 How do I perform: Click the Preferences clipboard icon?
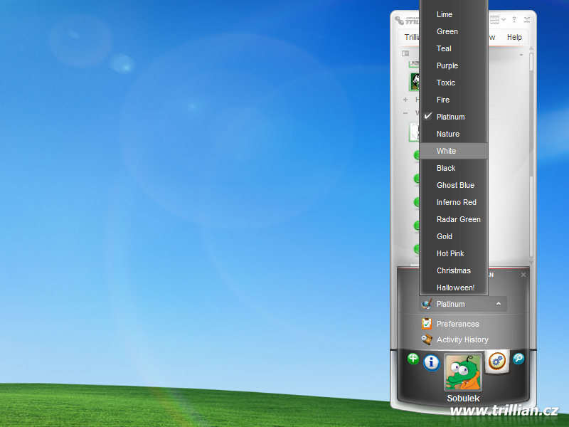tap(427, 324)
